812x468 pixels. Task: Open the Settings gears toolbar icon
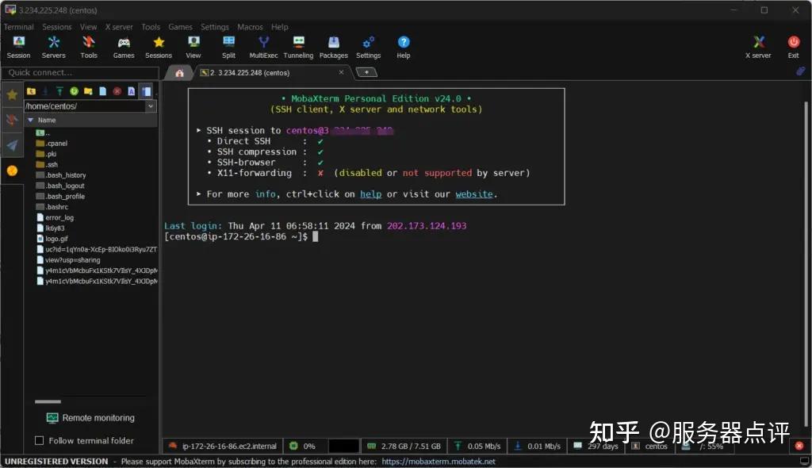(368, 47)
